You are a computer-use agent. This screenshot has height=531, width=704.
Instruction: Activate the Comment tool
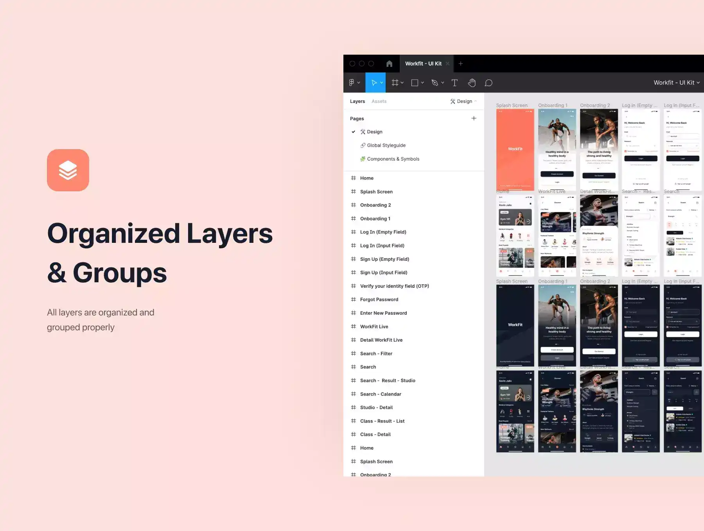[x=488, y=83]
